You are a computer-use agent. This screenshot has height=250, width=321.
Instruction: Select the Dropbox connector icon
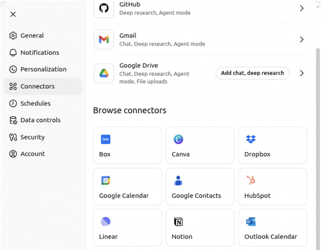tap(251, 139)
